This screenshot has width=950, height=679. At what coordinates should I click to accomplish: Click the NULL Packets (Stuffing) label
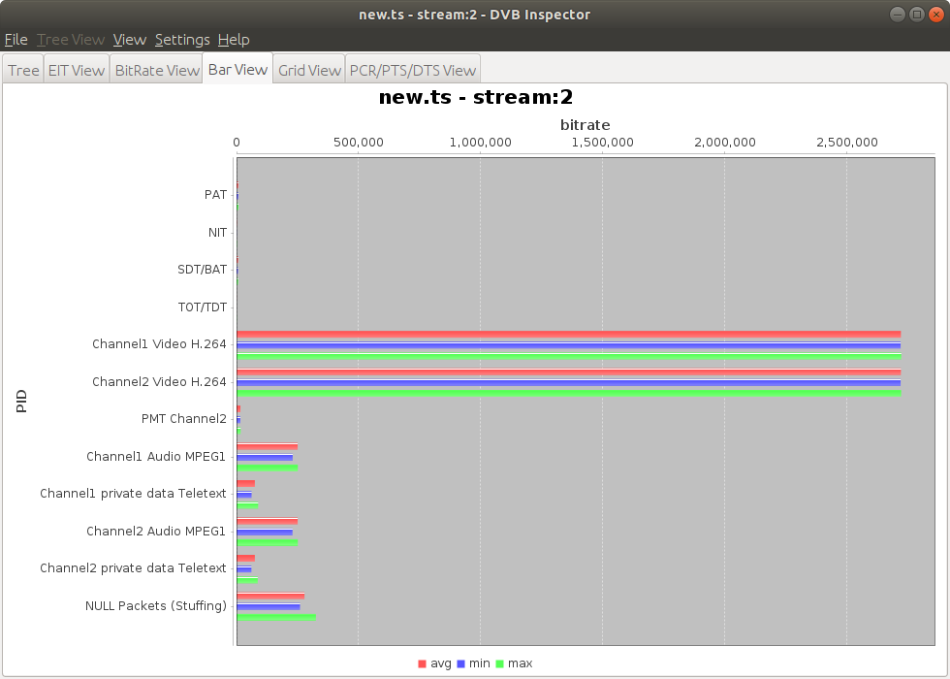click(156, 605)
